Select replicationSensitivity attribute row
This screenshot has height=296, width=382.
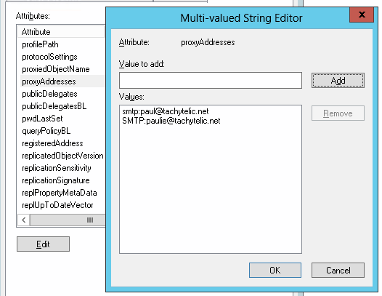[62, 168]
